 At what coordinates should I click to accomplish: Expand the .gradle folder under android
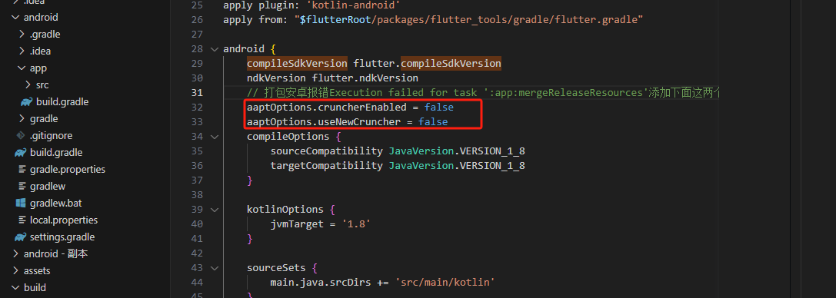(22, 34)
